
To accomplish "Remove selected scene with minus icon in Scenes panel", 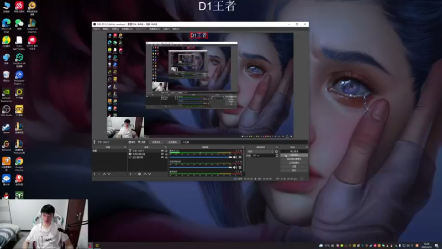I will click(x=99, y=174).
